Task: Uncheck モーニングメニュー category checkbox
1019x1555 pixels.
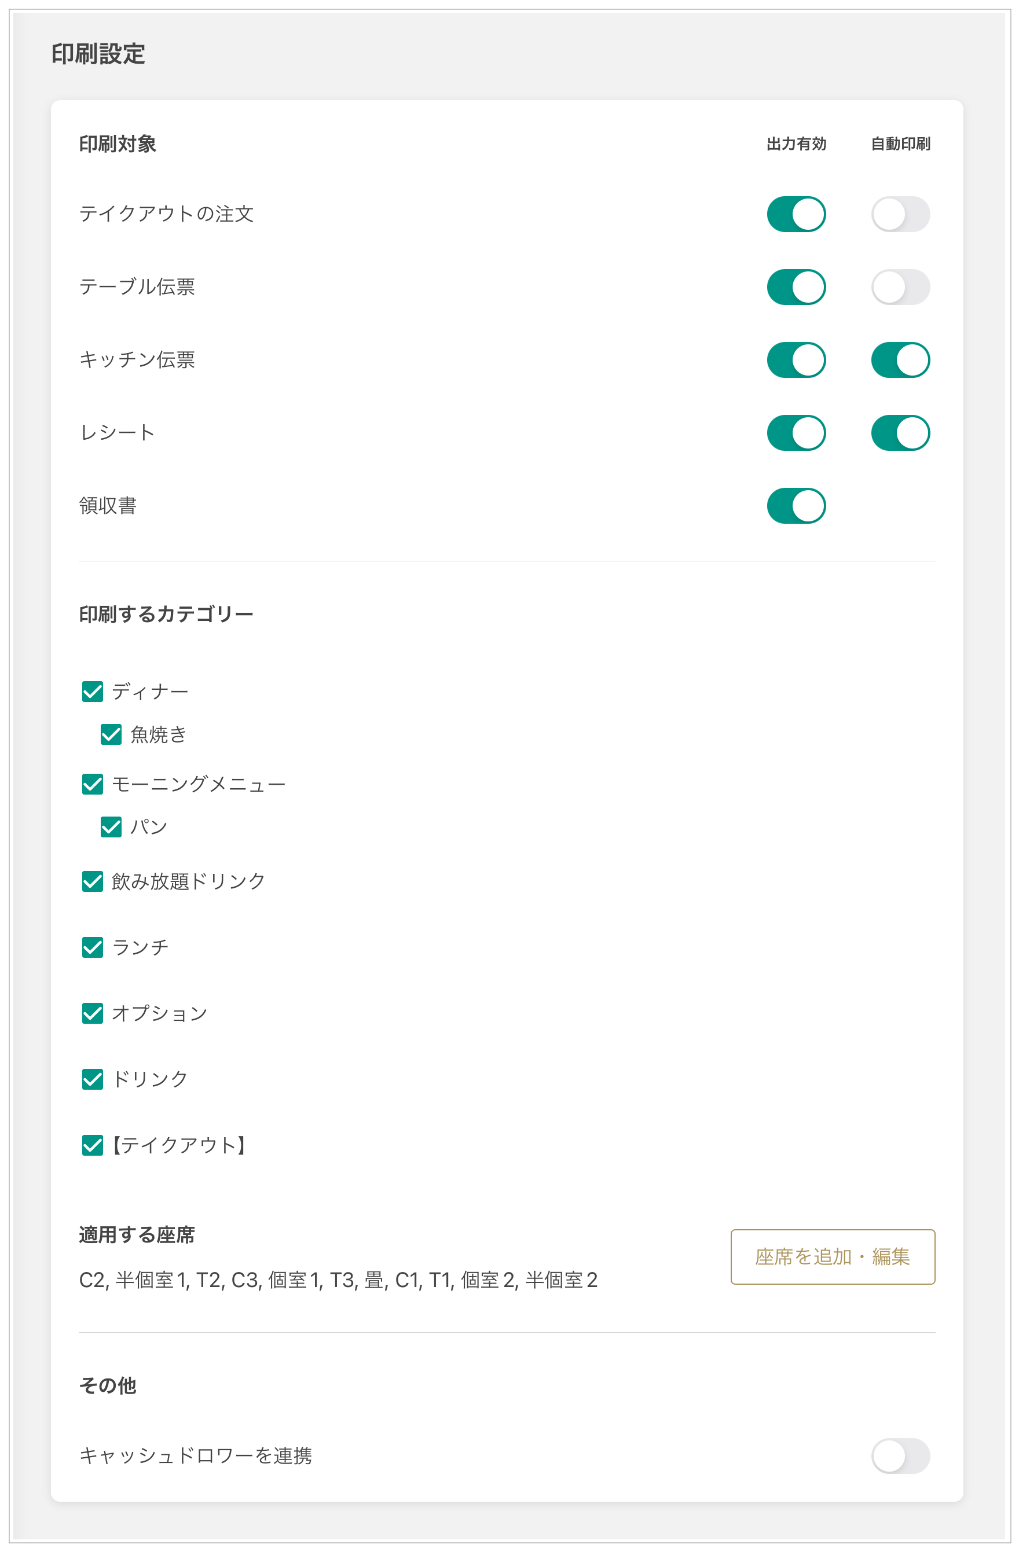Action: (x=92, y=784)
